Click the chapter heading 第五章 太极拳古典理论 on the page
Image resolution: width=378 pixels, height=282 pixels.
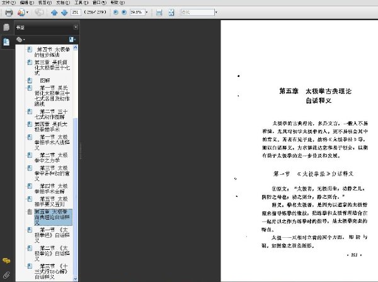(316, 91)
